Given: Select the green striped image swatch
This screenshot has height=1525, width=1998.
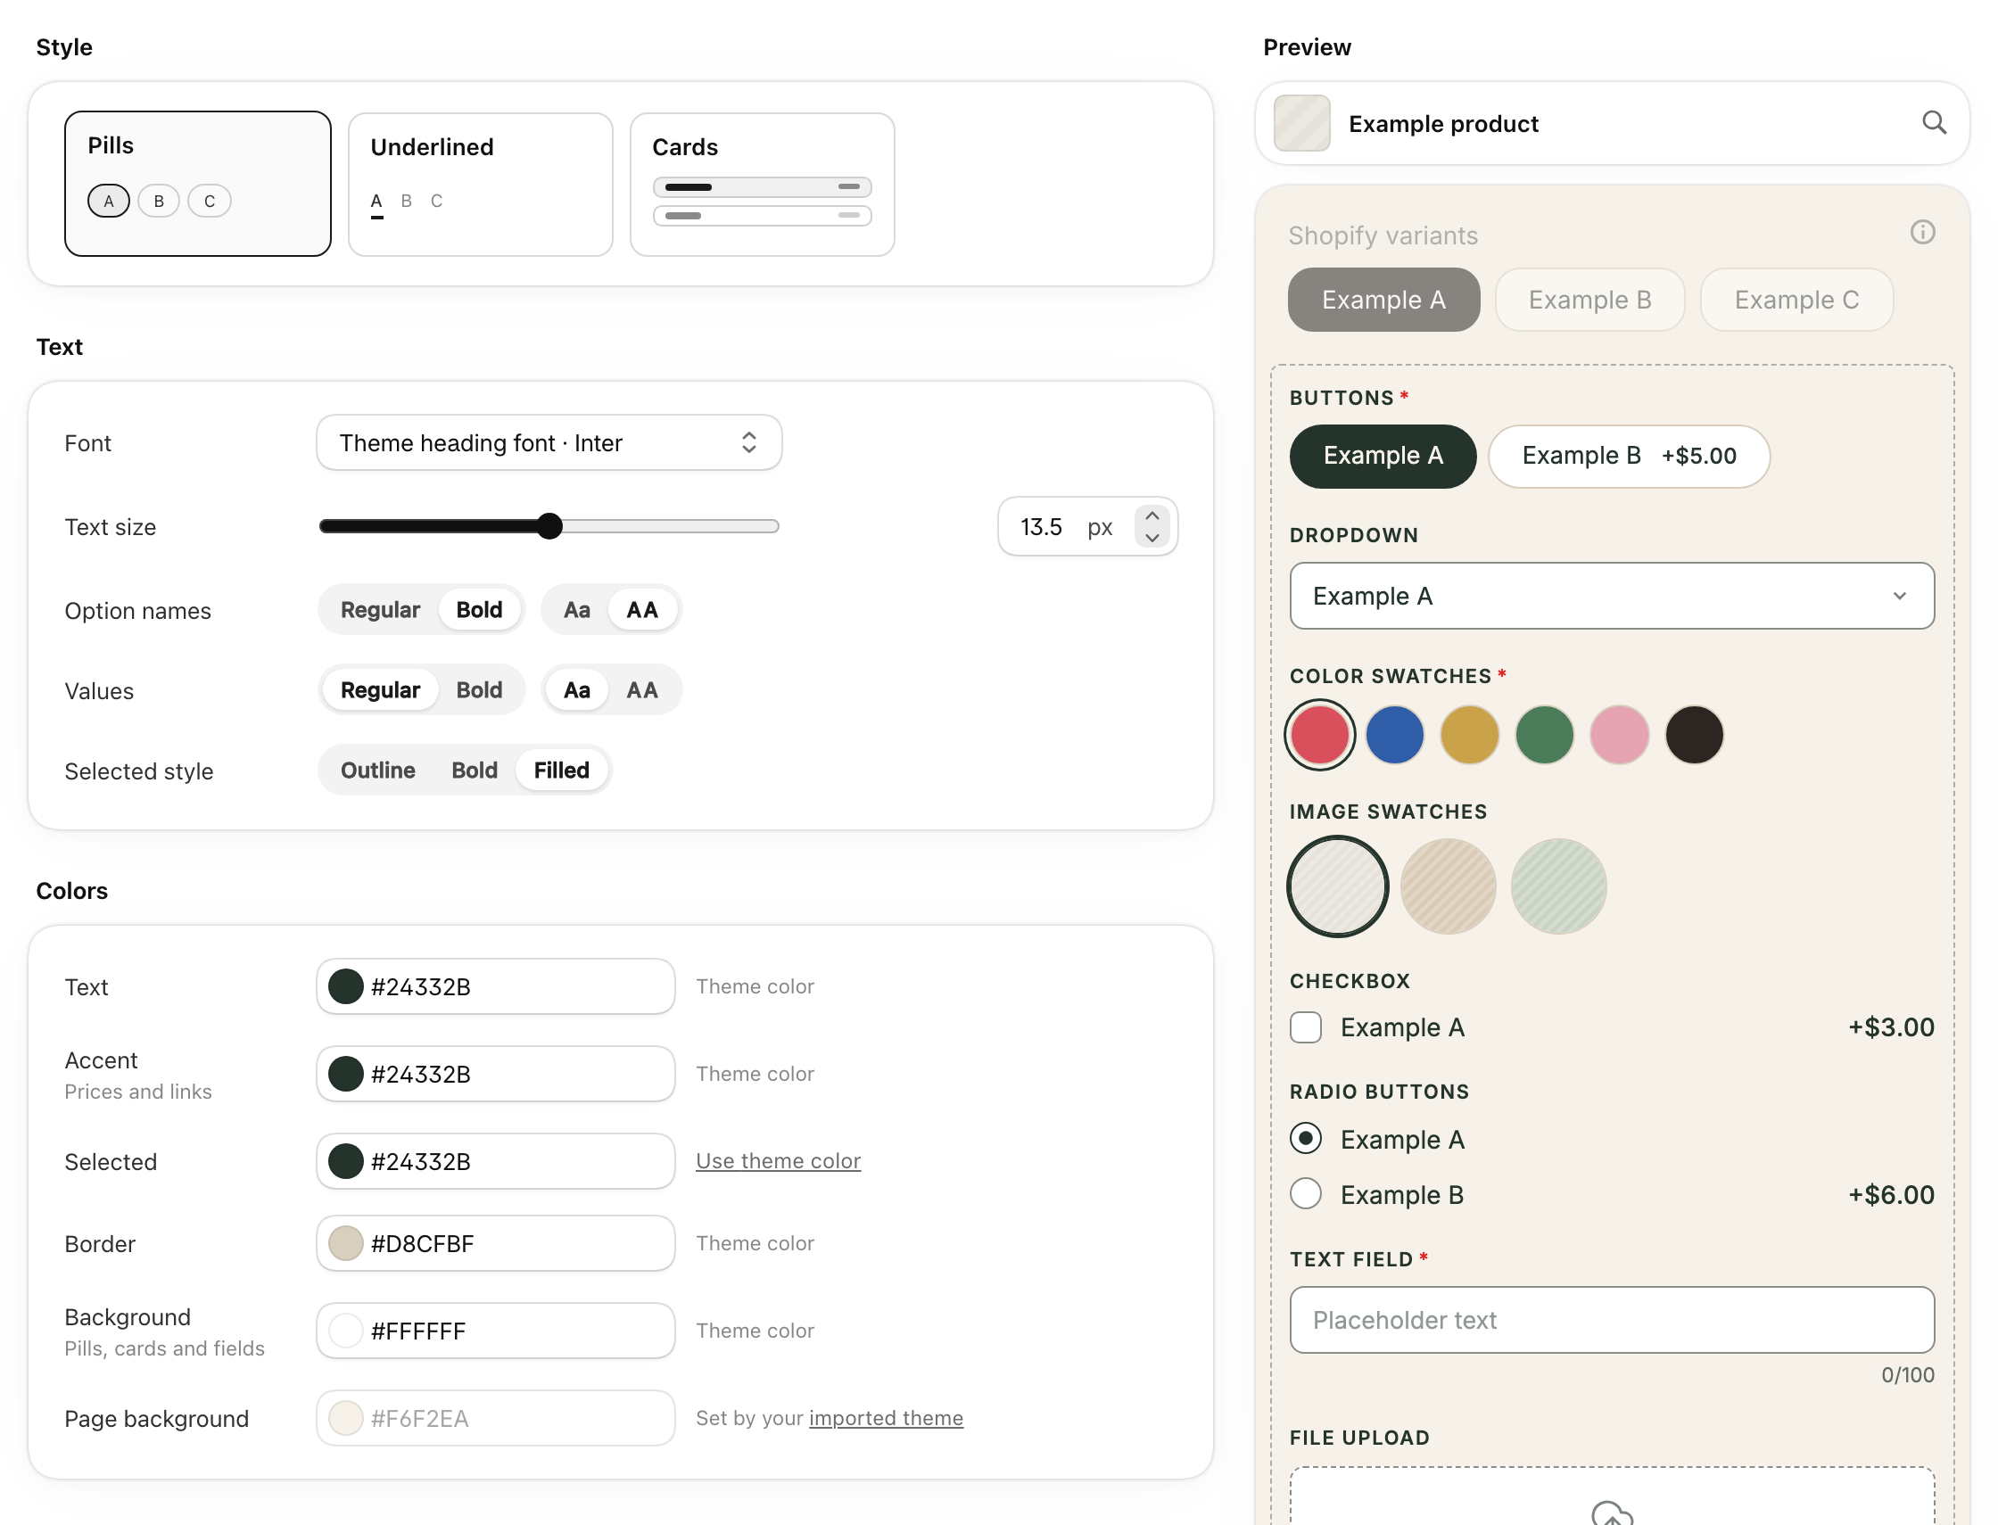Looking at the screenshot, I should point(1557,886).
